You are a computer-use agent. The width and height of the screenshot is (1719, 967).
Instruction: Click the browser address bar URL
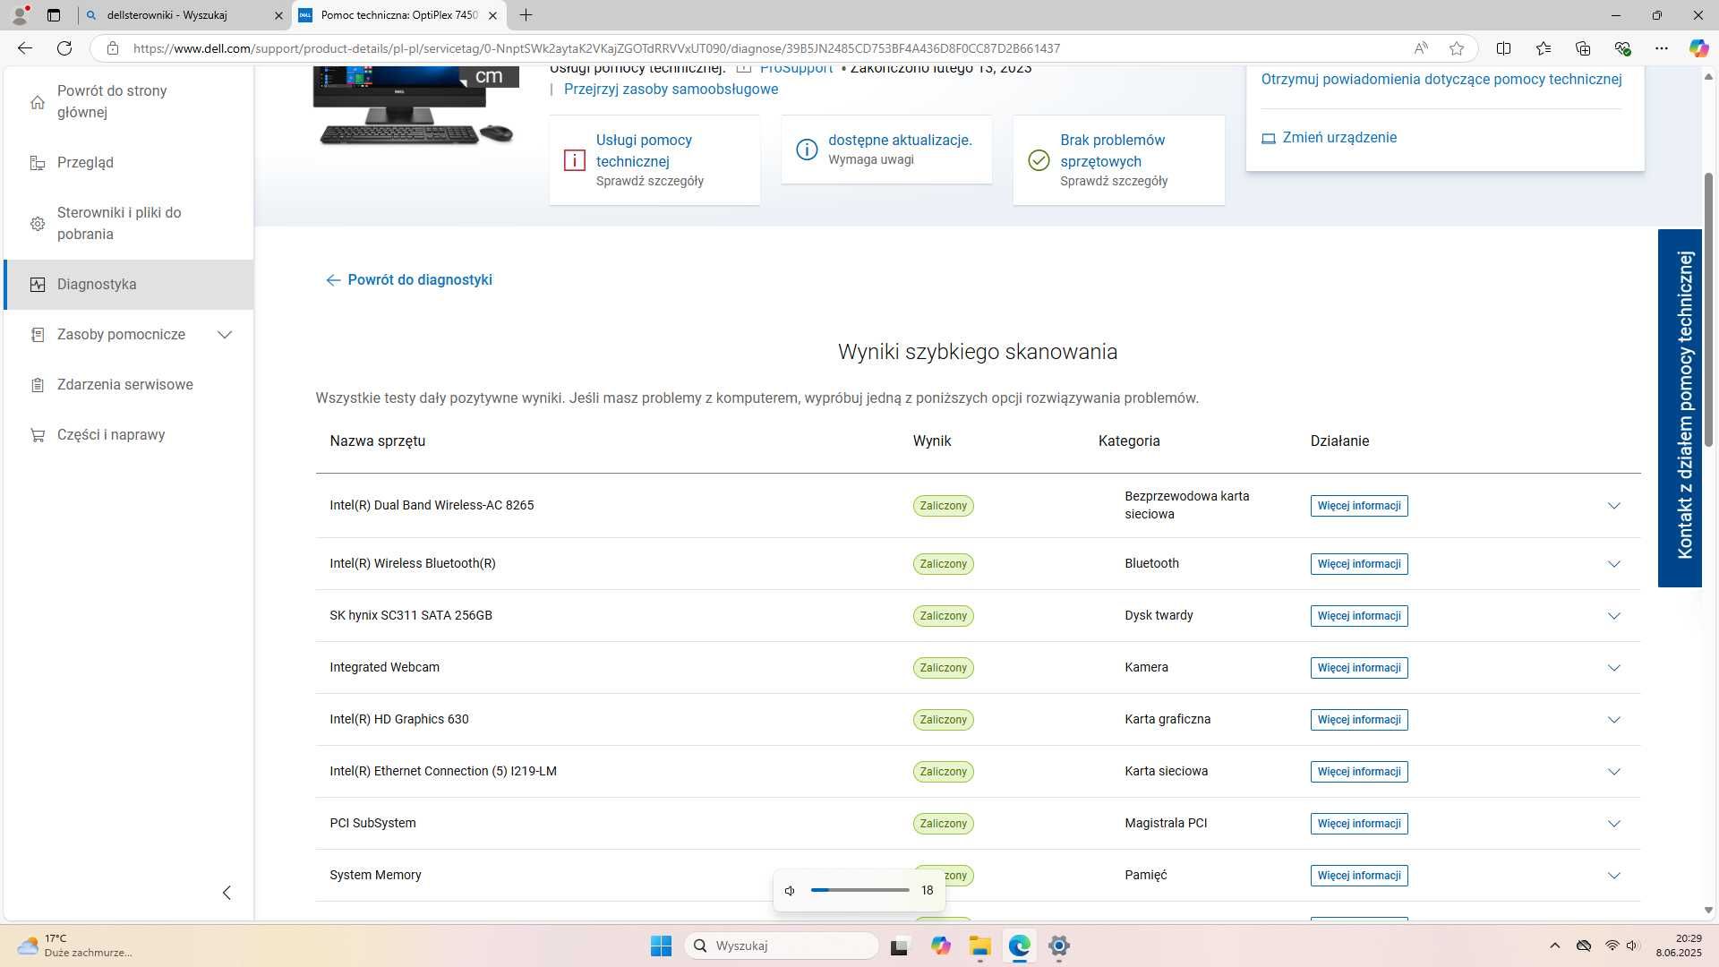coord(596,48)
